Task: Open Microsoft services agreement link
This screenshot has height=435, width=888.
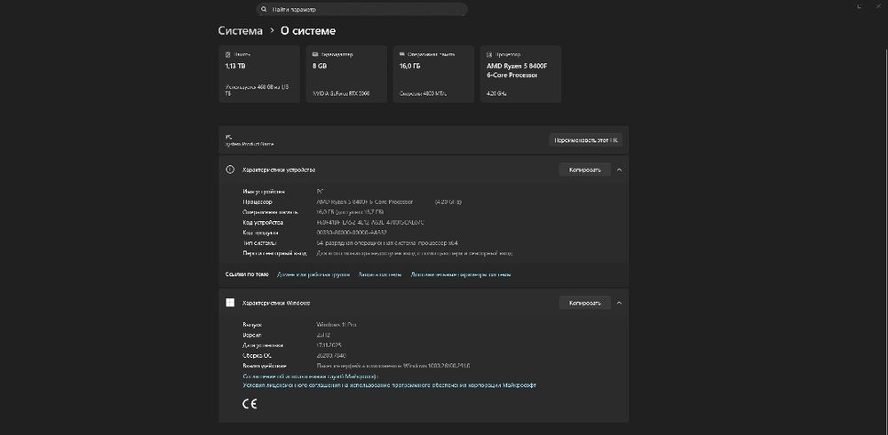Action: (310, 376)
